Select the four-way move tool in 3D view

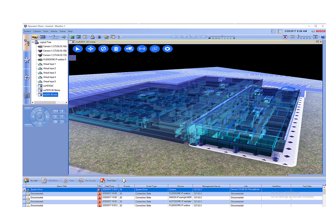[90, 49]
